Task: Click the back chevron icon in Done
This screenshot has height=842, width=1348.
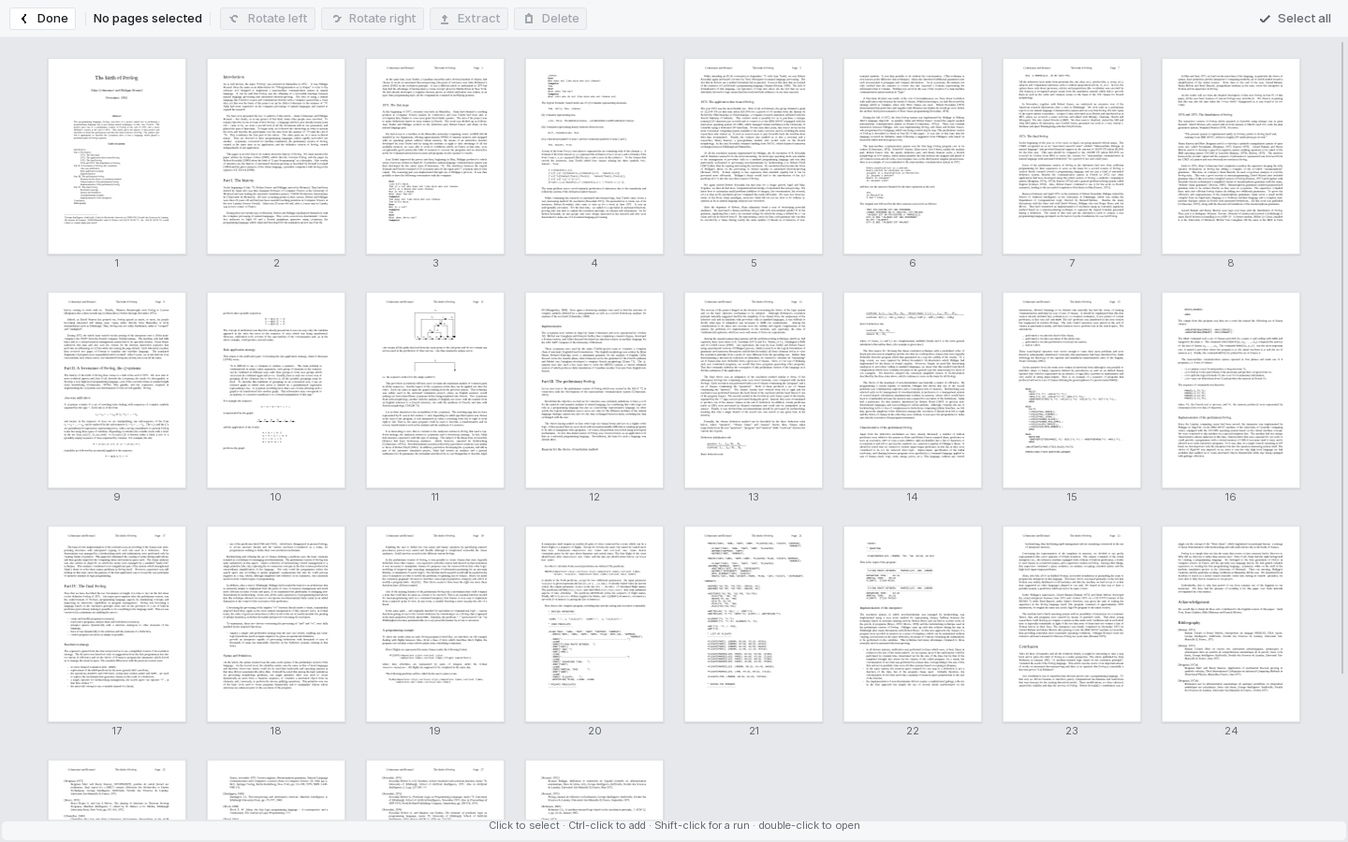Action: tap(24, 19)
